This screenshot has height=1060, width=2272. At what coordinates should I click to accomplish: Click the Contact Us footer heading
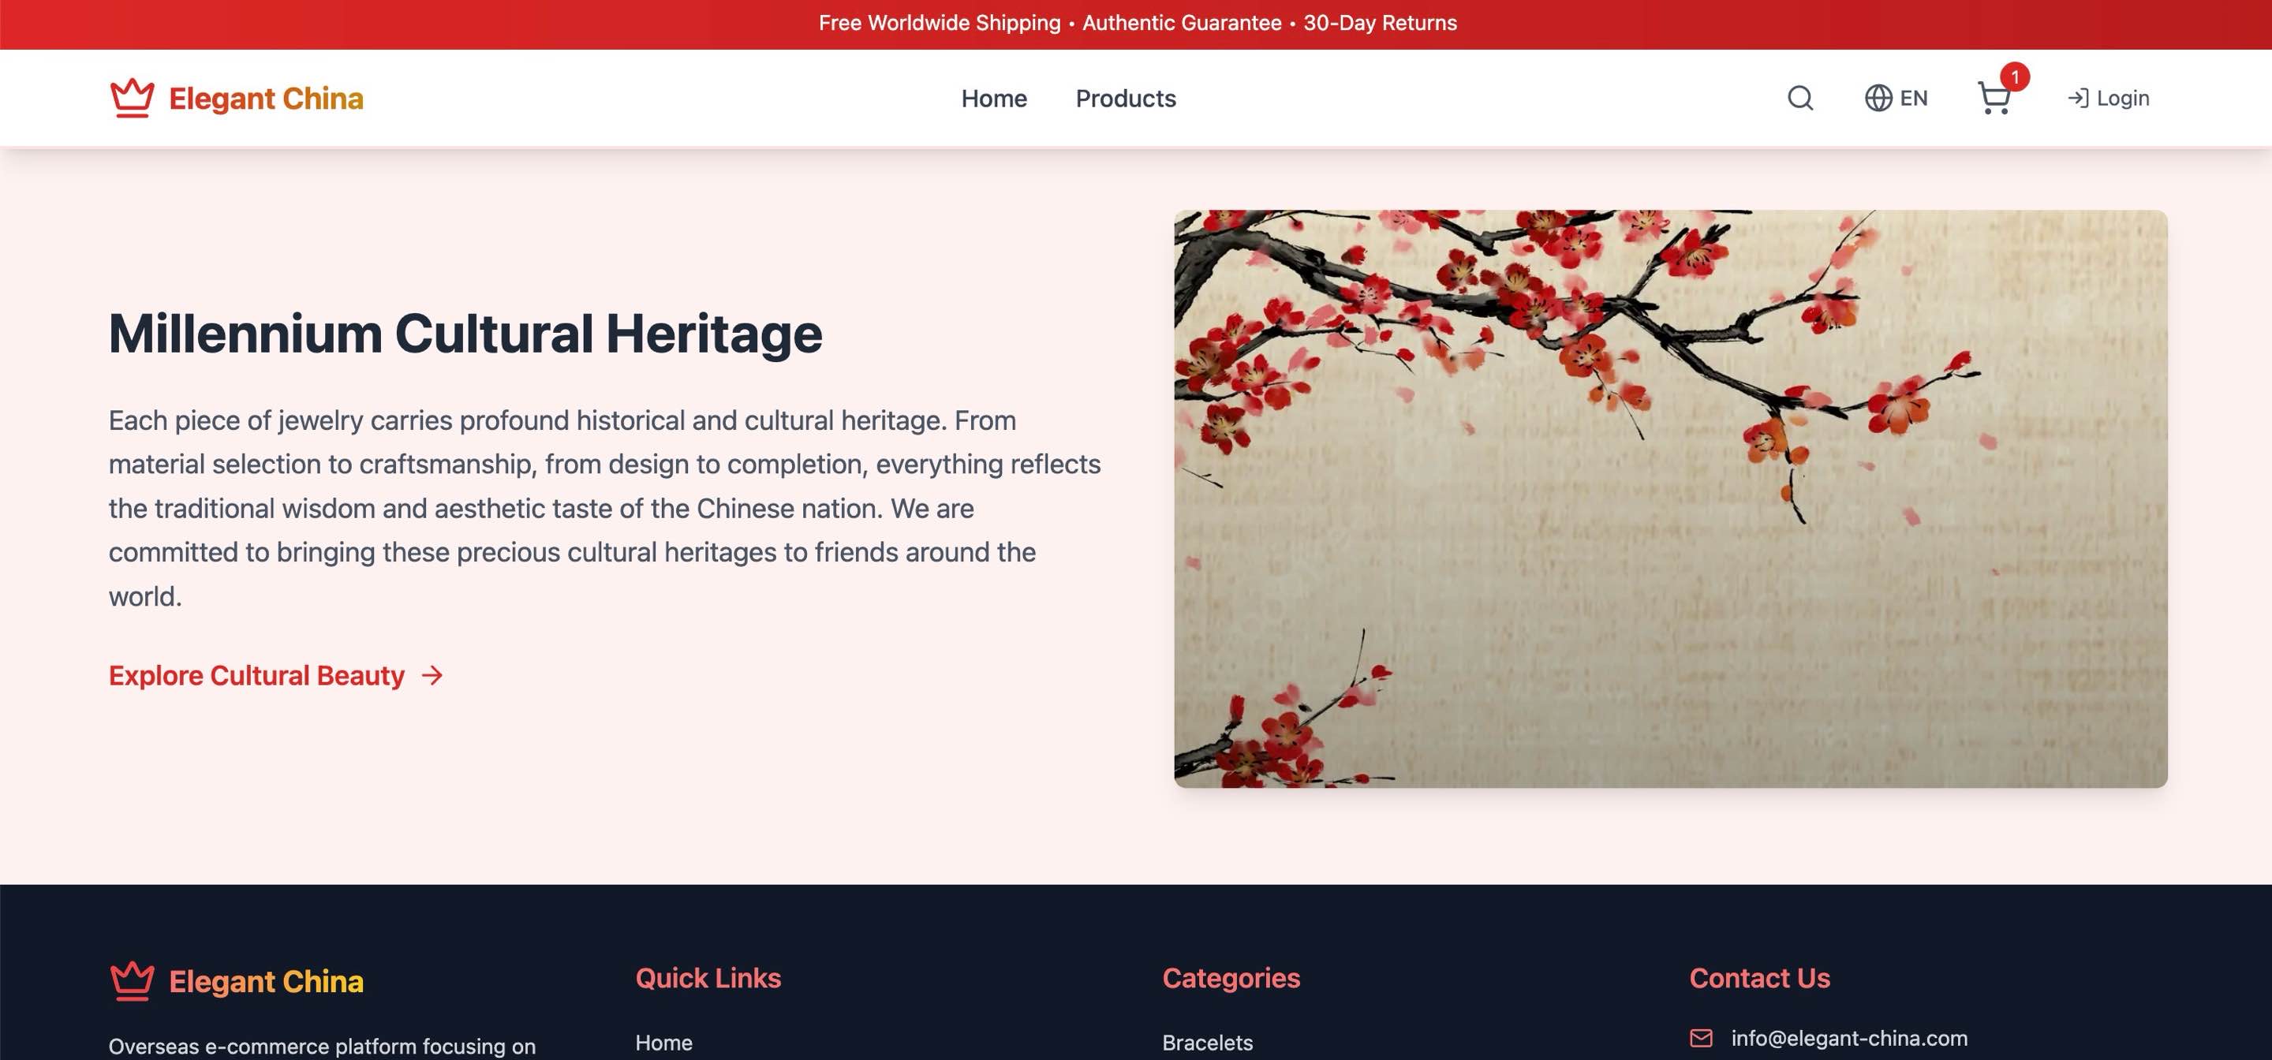click(1759, 978)
